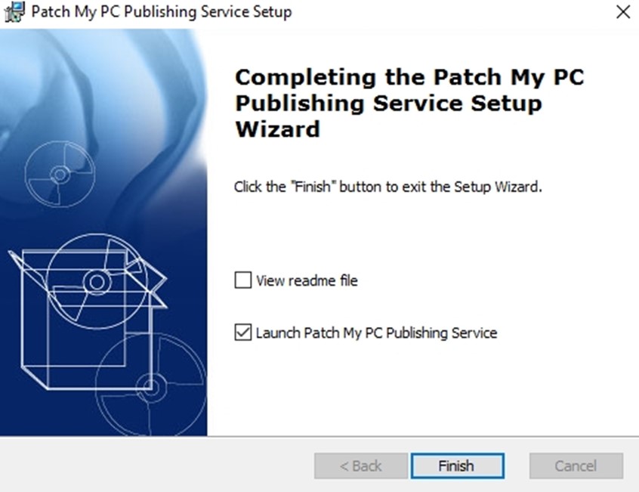Viewport: 639px width, 492px height.
Task: Click the word "Wizard" in the bold heading
Action: point(277,129)
